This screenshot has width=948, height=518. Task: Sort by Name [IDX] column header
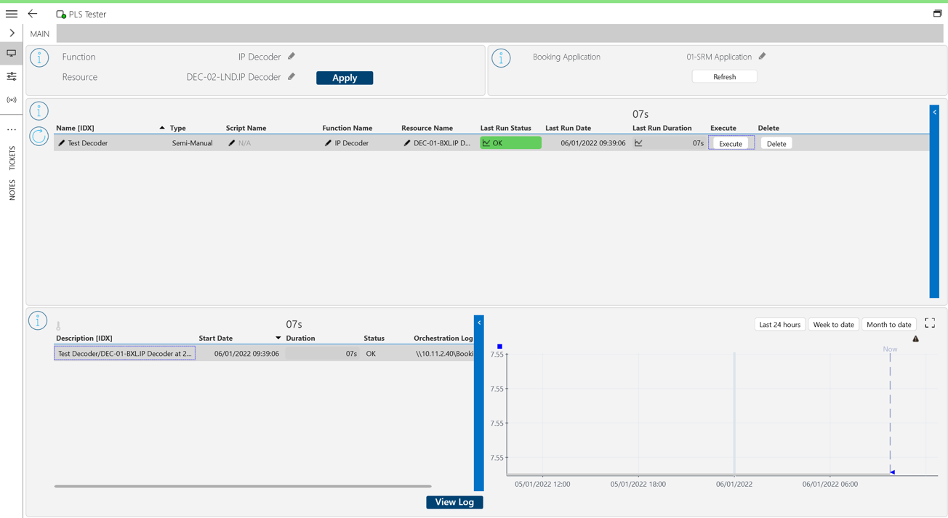tap(75, 128)
